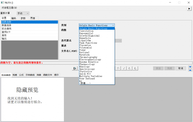This screenshot has width=193, height=122.
Task: Open the 公式 tab
Action: click(x=21, y=75)
